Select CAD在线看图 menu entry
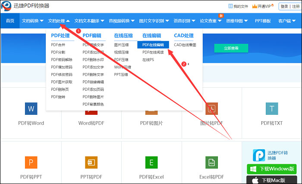Viewport: 302px width, 184px height. [185, 45]
